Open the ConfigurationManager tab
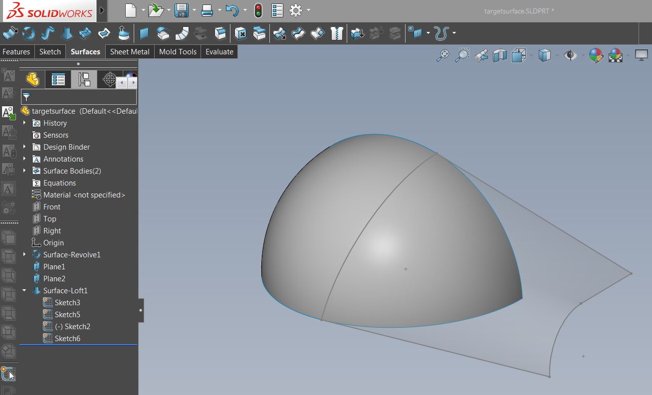The height and width of the screenshot is (395, 652). tap(84, 79)
